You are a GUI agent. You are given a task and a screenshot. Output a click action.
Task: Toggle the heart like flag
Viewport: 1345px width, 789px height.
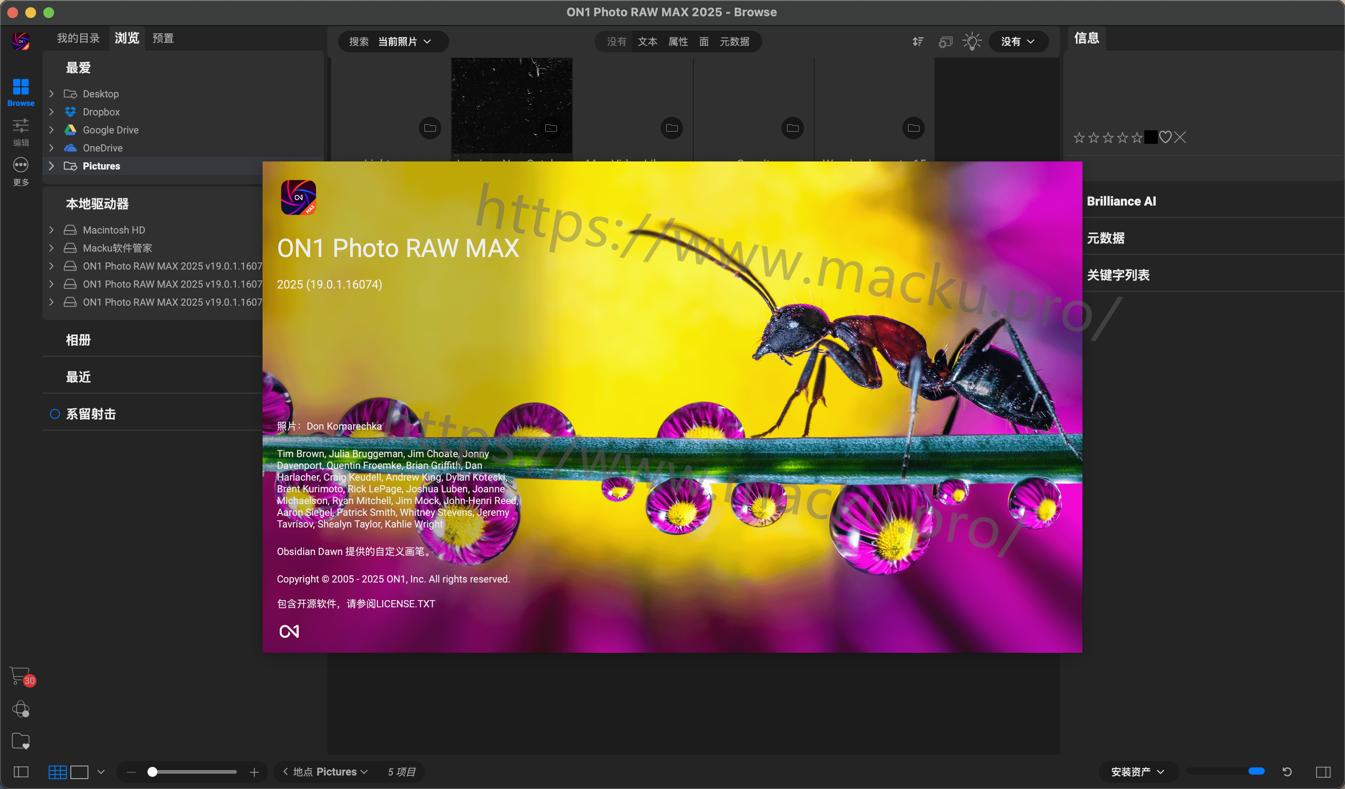[x=1165, y=138]
